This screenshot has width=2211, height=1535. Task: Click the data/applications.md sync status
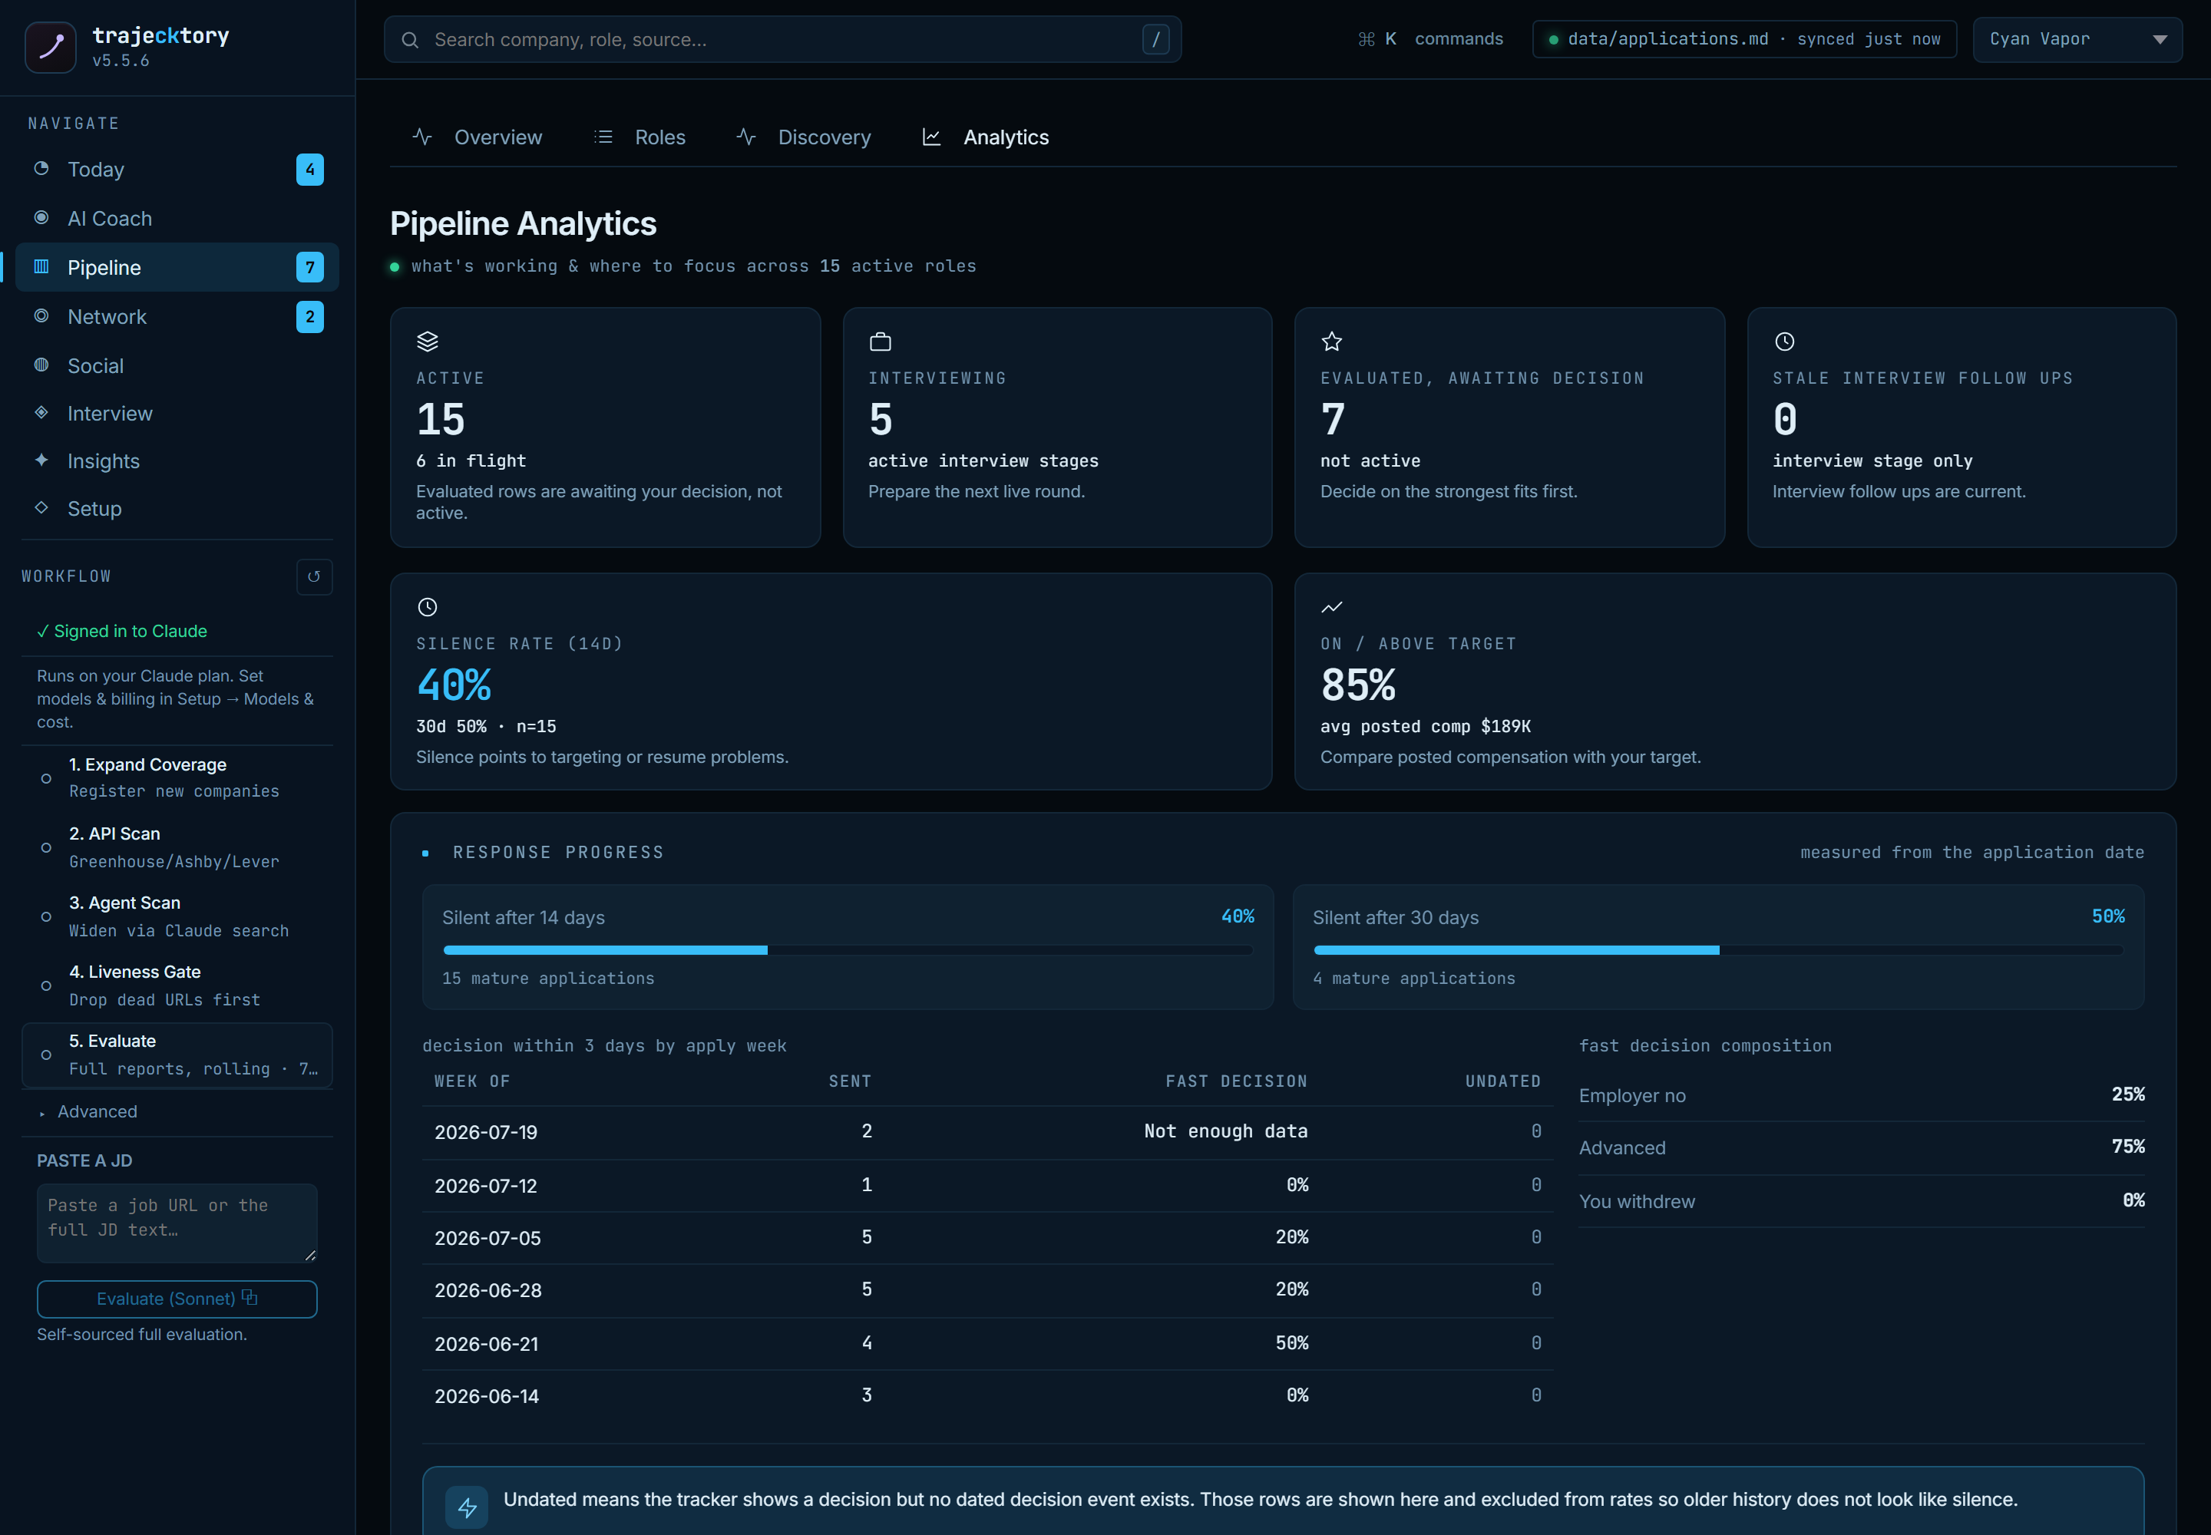pyautogui.click(x=1744, y=39)
